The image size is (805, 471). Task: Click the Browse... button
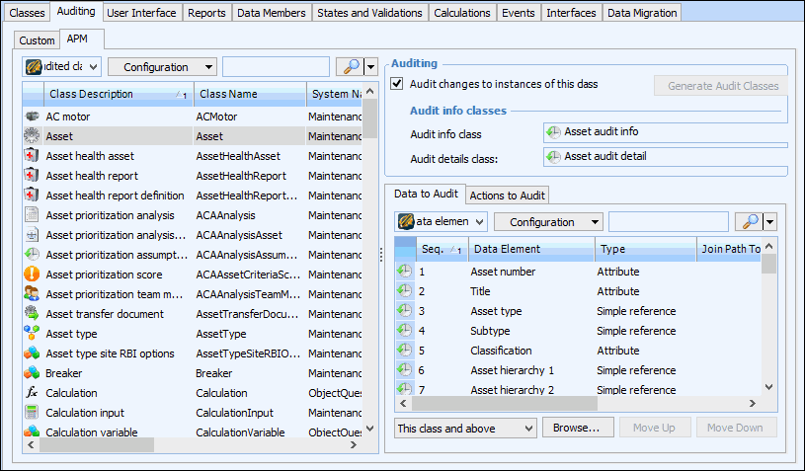coord(576,428)
